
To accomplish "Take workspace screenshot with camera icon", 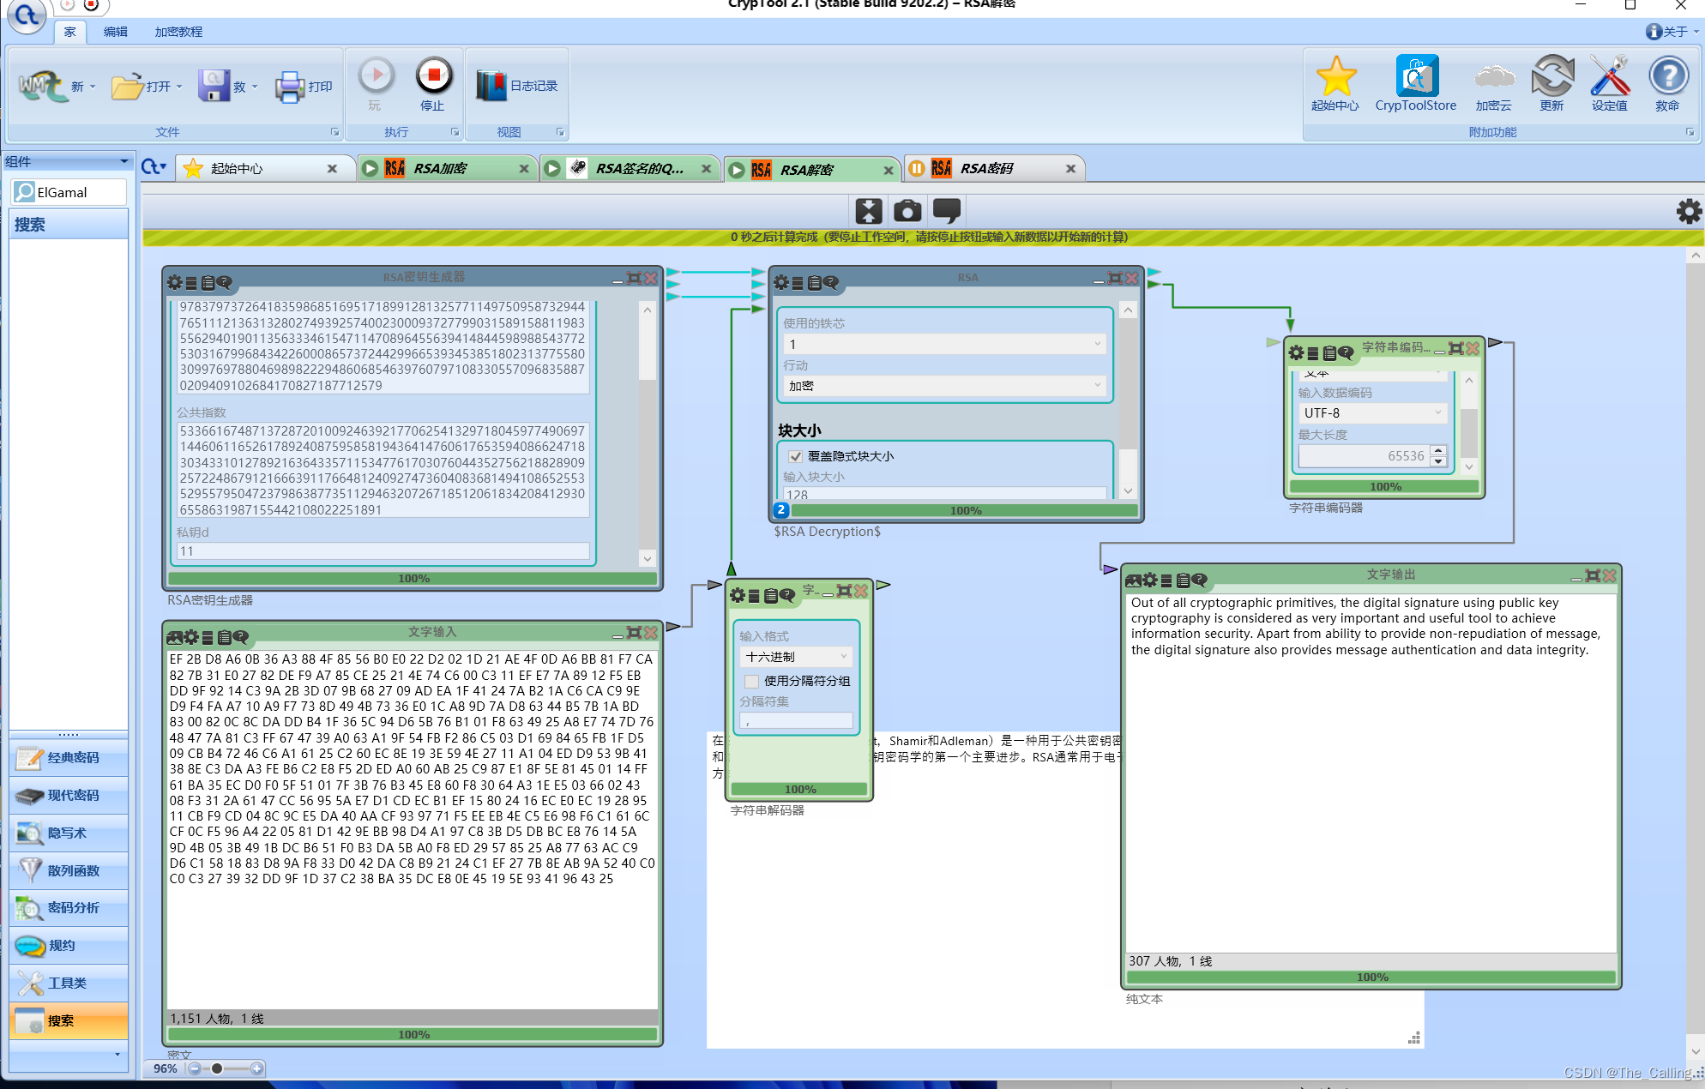I will click(907, 211).
